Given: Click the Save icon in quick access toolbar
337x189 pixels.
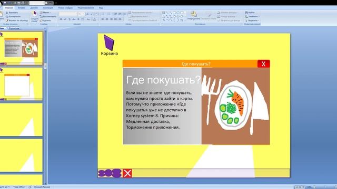Looking at the screenshot, I should 5,3.
